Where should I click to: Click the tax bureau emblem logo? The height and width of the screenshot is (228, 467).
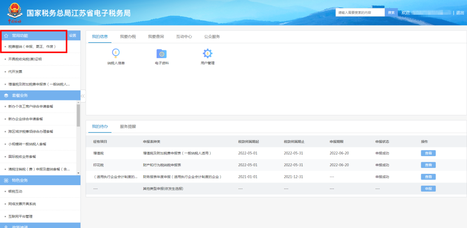(x=15, y=13)
